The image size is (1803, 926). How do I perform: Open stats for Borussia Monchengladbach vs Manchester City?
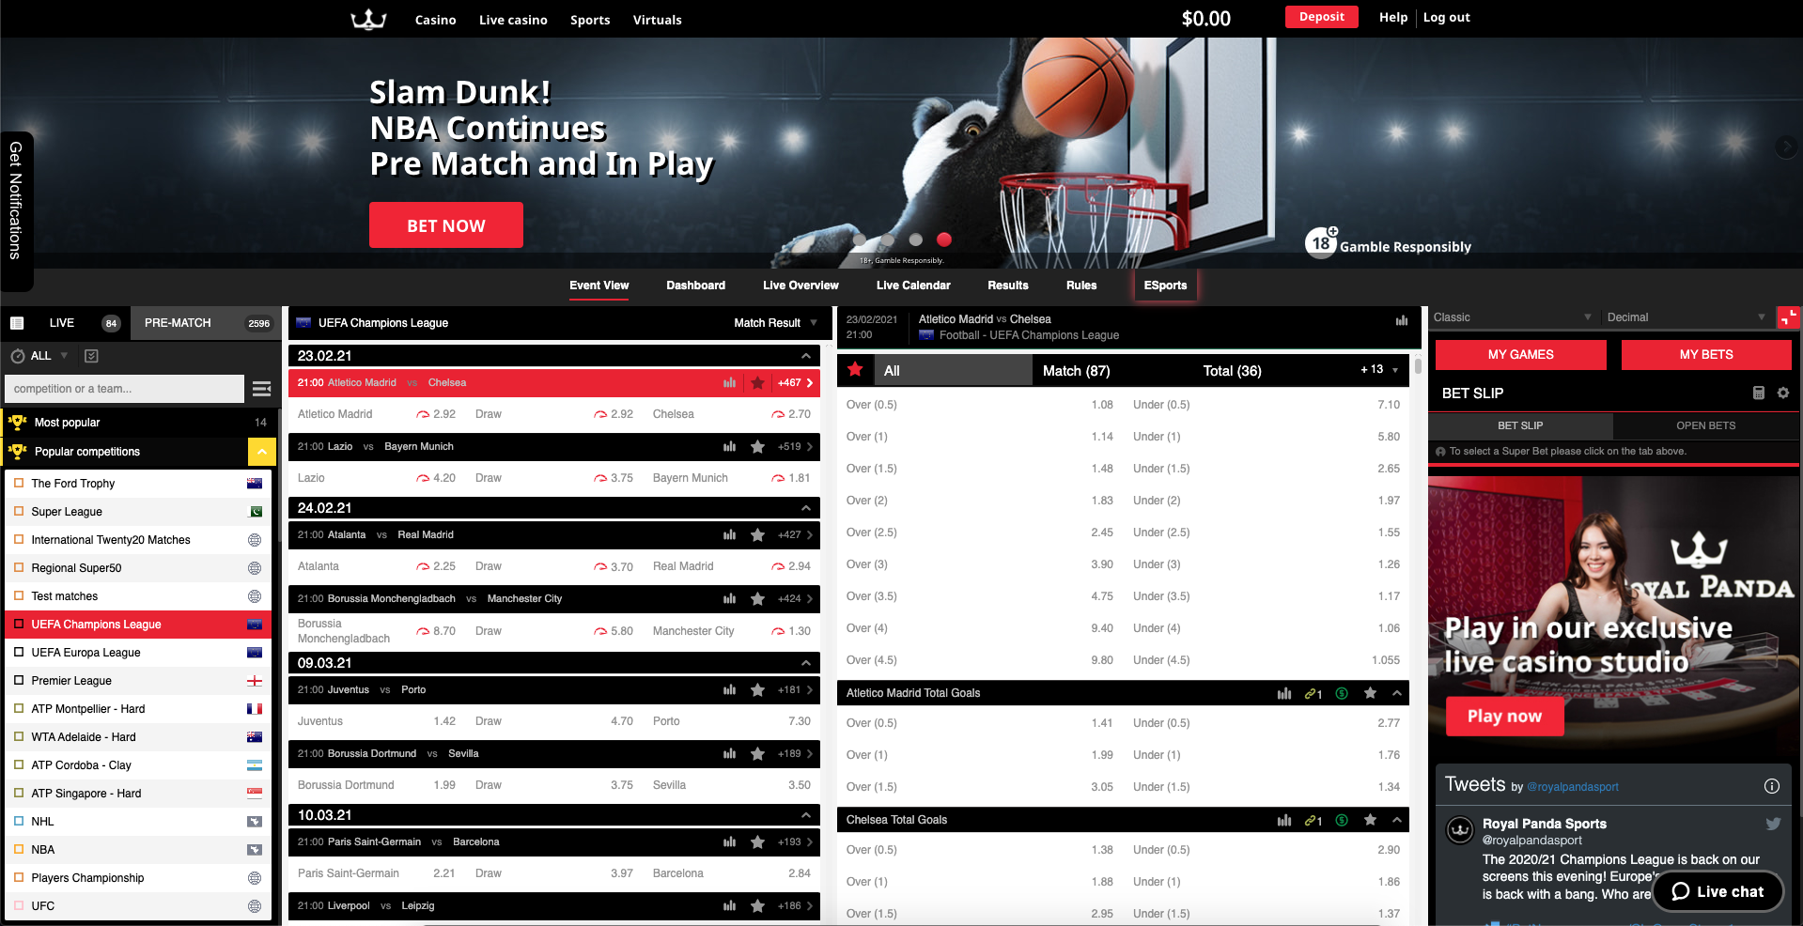[x=729, y=599]
